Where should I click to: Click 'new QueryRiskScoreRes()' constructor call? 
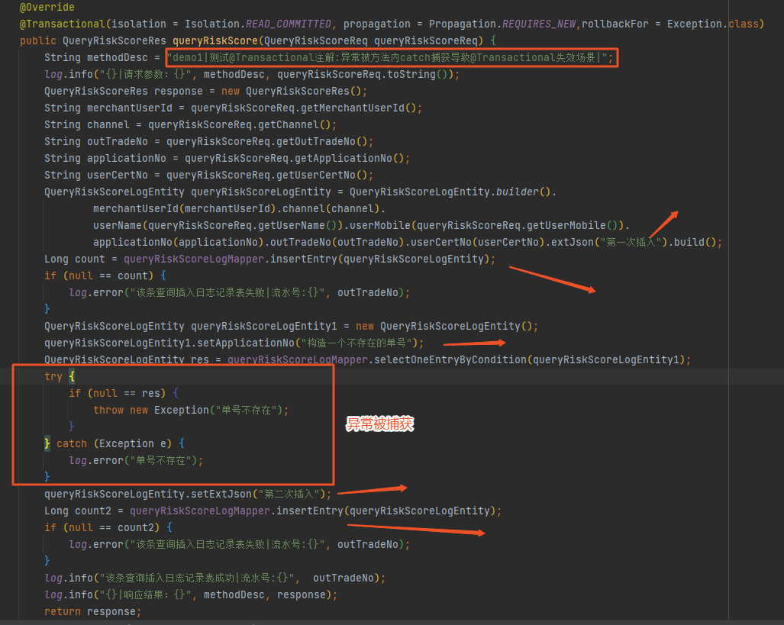click(x=291, y=91)
